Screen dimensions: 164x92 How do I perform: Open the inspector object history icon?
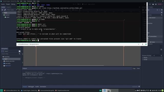tap(162, 10)
